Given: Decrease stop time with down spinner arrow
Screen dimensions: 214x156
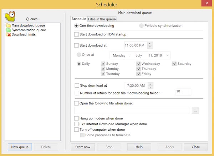Looking at the screenshot, I should click(150, 87).
